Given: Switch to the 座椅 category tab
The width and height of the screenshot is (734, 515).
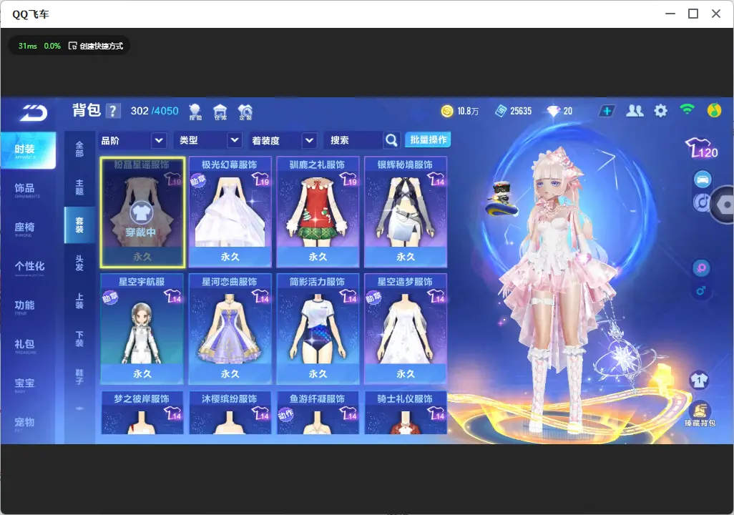Looking at the screenshot, I should pos(28,228).
